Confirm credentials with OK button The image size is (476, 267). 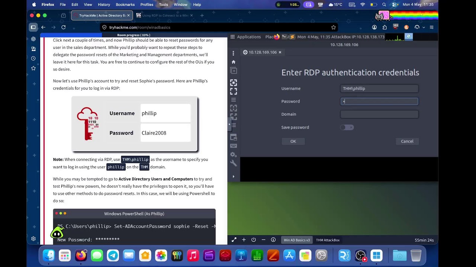(x=293, y=141)
